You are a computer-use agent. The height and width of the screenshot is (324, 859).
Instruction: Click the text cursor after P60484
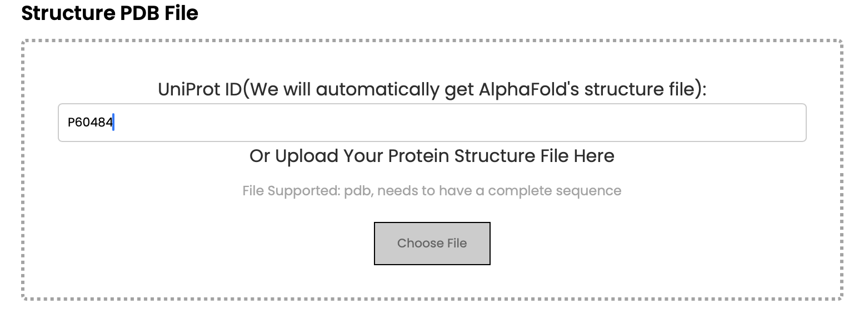pos(113,122)
